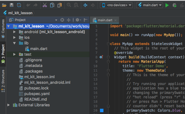Click the Find magnifier icon

tap(69, 5)
